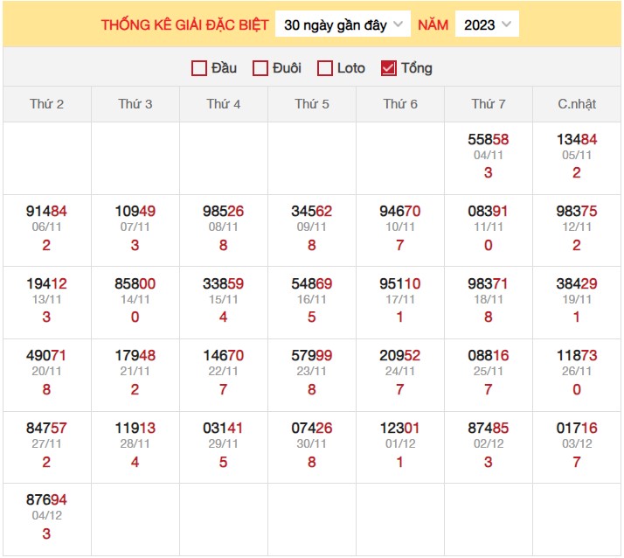Select result 87694 dated 04/12

pos(47,499)
